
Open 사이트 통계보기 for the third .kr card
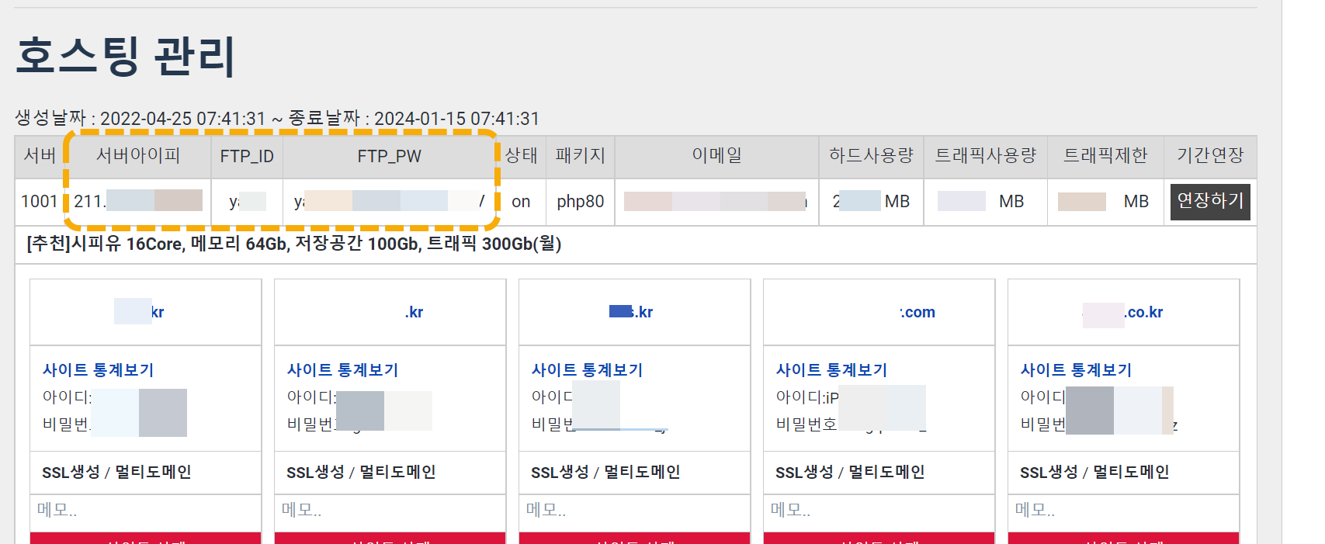(x=587, y=370)
